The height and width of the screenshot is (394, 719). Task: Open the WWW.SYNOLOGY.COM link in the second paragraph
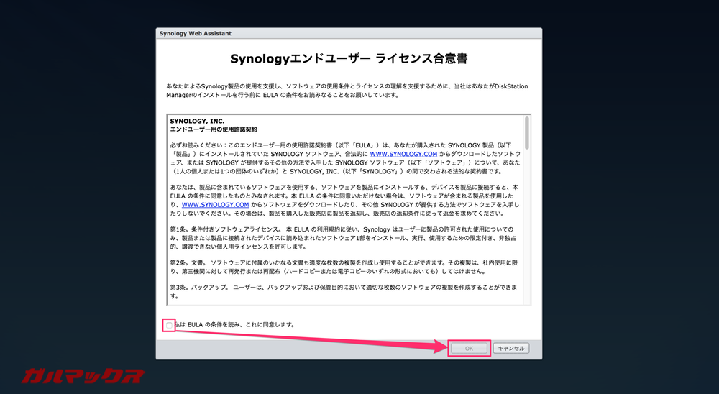pos(215,205)
